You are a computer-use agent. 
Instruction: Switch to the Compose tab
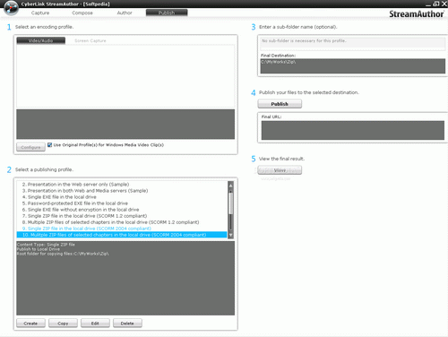[x=82, y=13]
